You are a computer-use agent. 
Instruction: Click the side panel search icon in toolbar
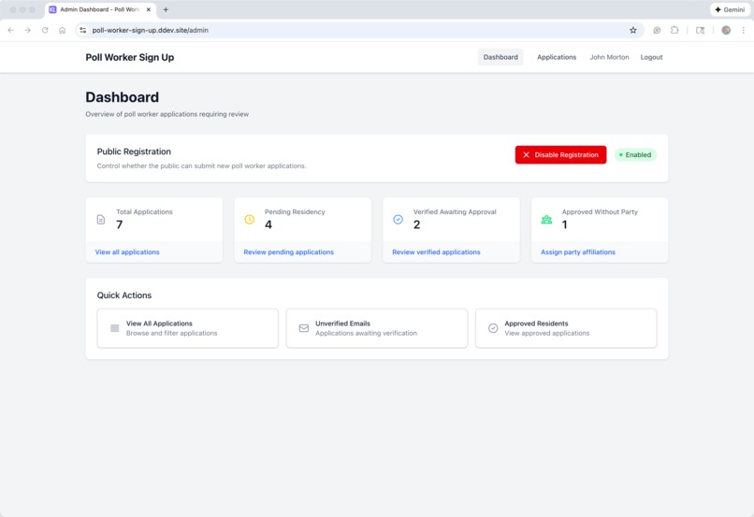(x=700, y=30)
